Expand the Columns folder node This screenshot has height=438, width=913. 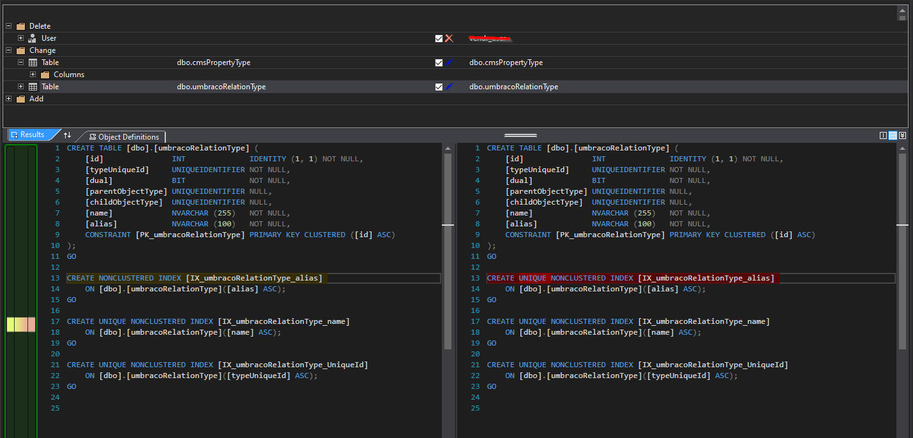(x=33, y=75)
